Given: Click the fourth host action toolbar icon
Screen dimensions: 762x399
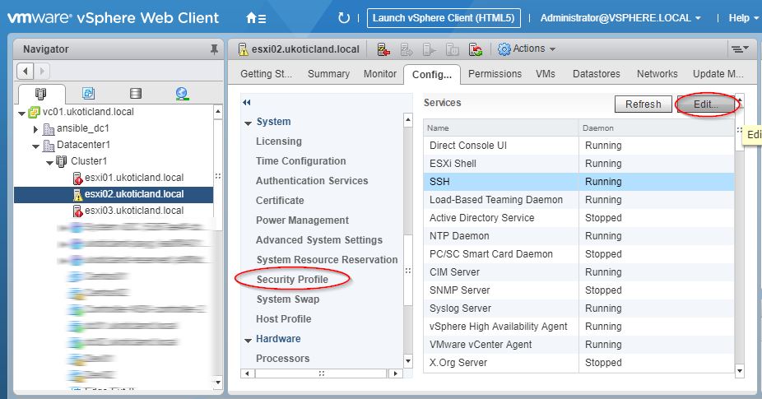Looking at the screenshot, I should point(452,49).
